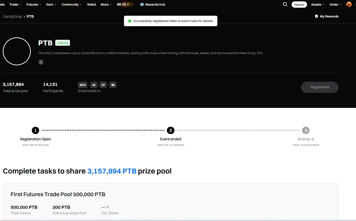Click the Deposit button

click(x=299, y=5)
